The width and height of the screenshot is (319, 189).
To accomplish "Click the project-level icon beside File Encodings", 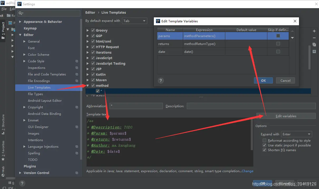I will point(77,81).
